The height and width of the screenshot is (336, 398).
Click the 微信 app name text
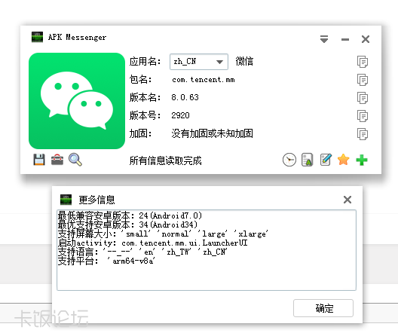click(244, 62)
